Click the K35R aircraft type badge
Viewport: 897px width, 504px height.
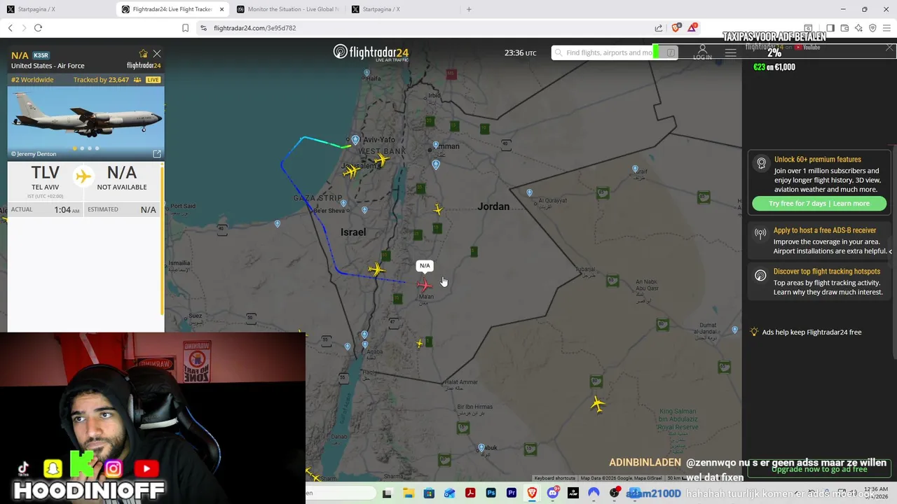(x=41, y=55)
